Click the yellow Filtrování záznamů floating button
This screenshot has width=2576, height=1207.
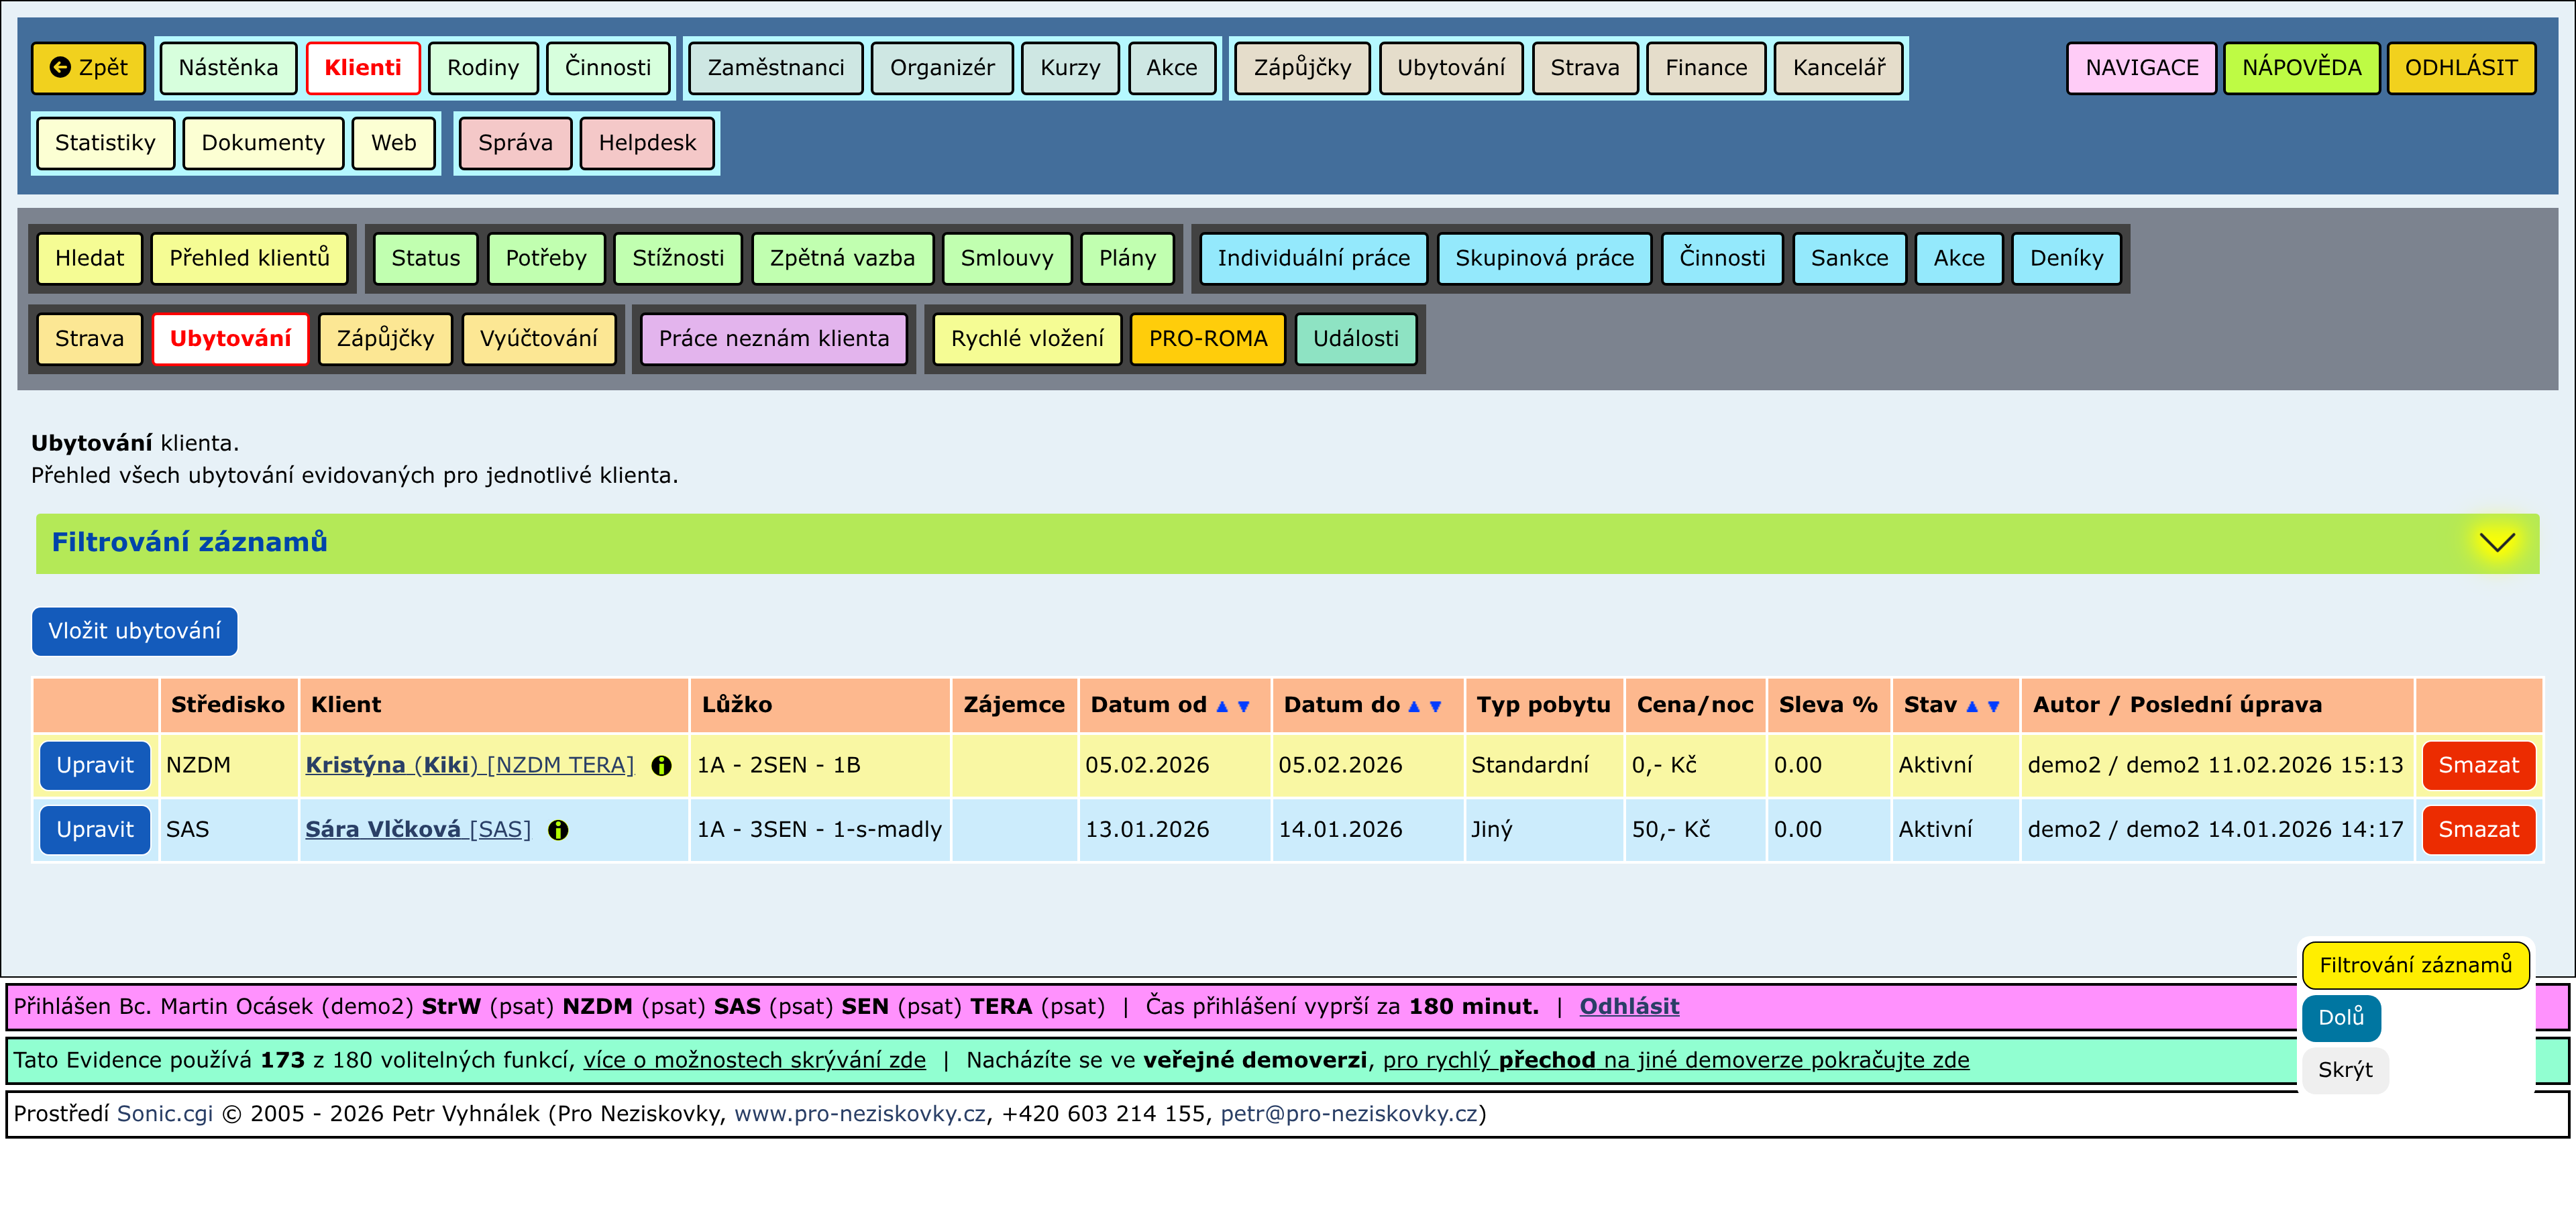[x=2414, y=965]
